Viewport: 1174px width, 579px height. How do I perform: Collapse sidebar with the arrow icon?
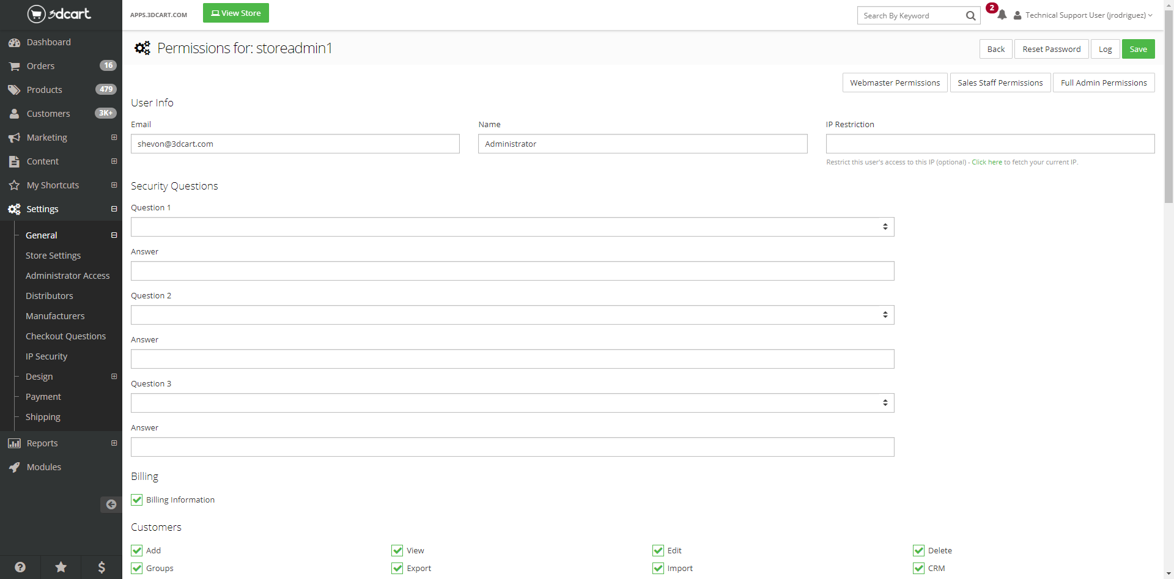tap(111, 504)
